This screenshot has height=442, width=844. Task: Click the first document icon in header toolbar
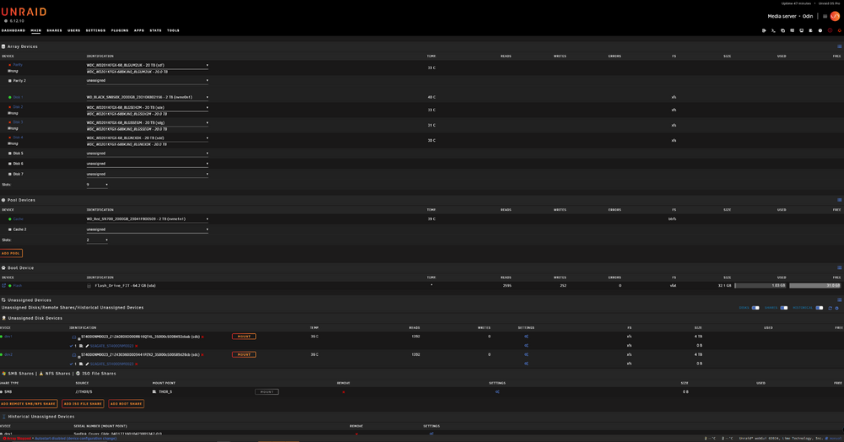tap(764, 30)
